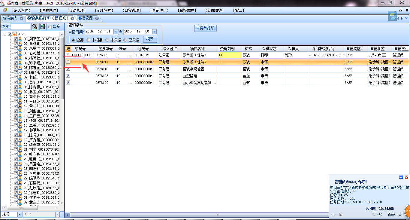Uncheck the row checkbox for 医技单号 9678110
This screenshot has height=220, width=410.
(x=68, y=69)
